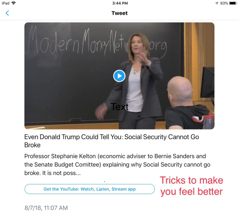Click the ModernMoneyNetwork chalk writing

(98, 42)
